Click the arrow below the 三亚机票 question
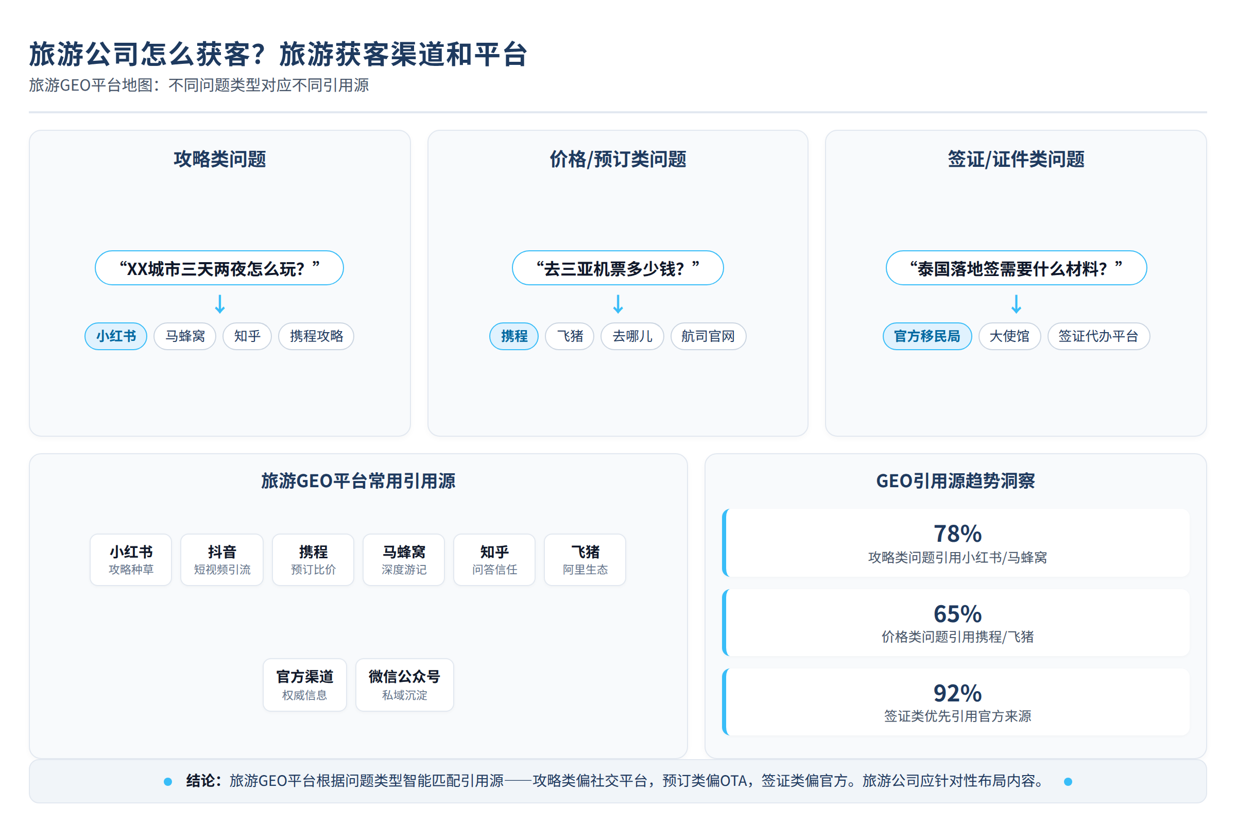Viewport: 1236px width, 824px height. tap(618, 304)
